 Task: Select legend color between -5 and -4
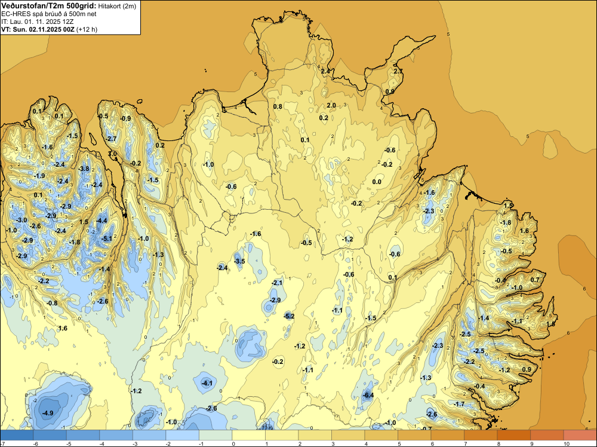pos(83,435)
